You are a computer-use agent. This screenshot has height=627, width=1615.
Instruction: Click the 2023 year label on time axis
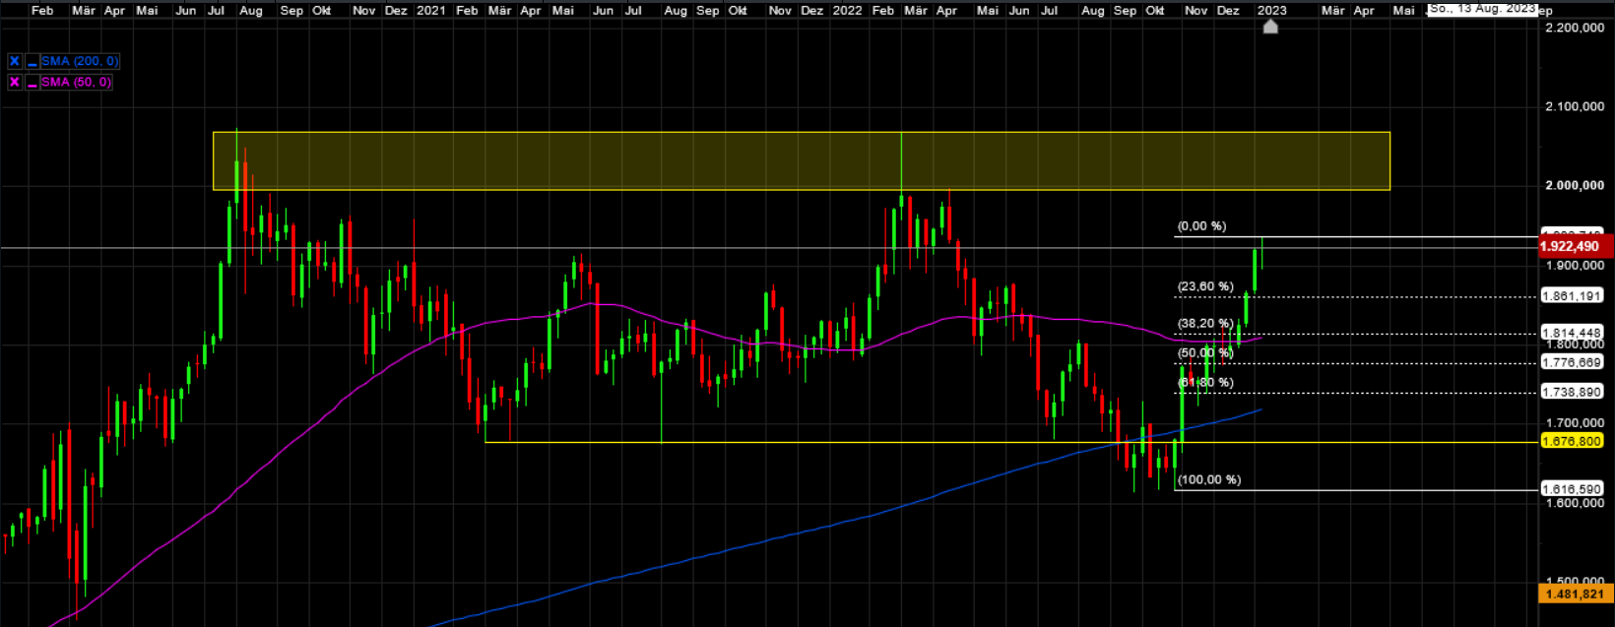pyautogui.click(x=1271, y=11)
